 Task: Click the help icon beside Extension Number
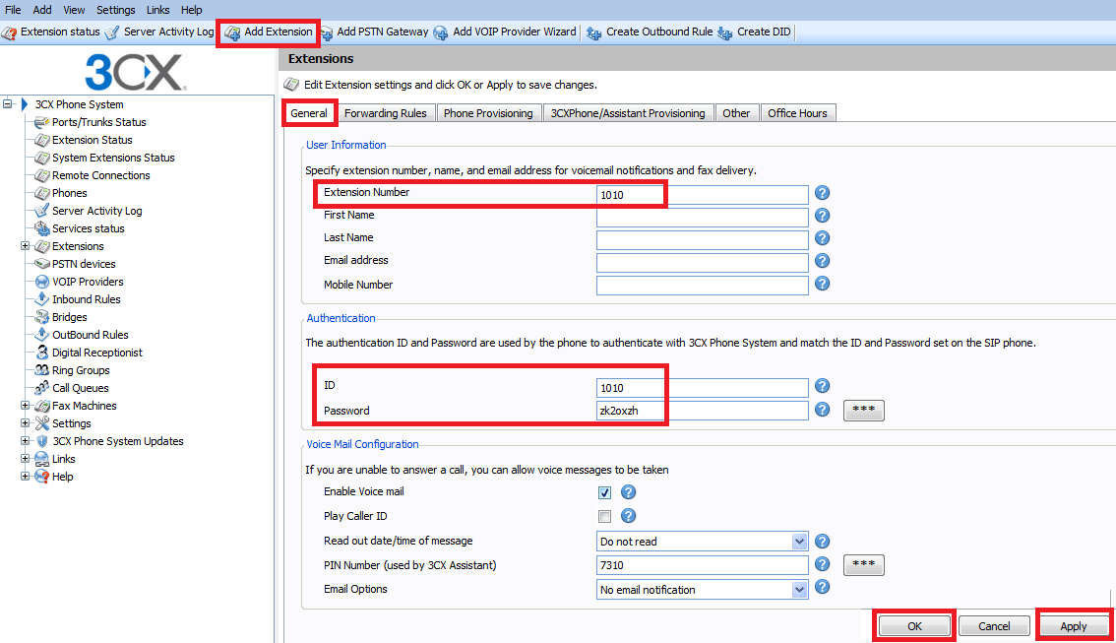(x=823, y=194)
